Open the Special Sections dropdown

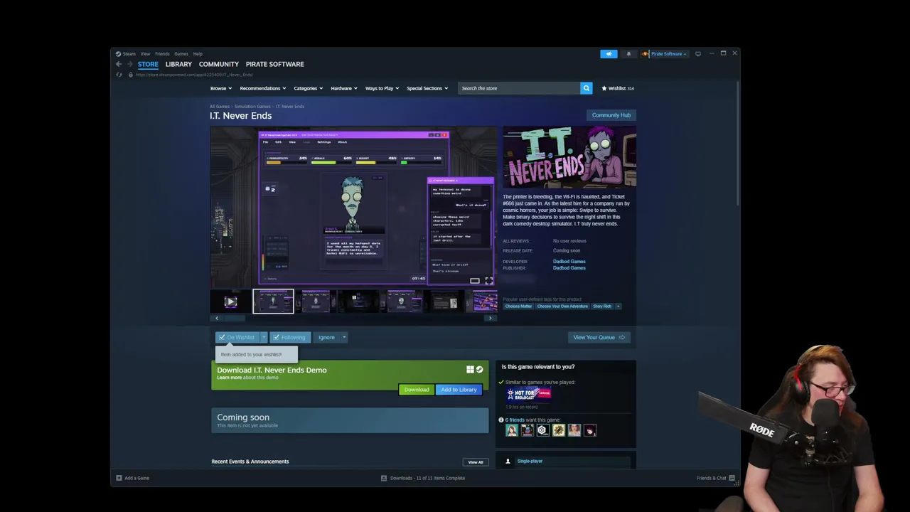[x=427, y=88]
